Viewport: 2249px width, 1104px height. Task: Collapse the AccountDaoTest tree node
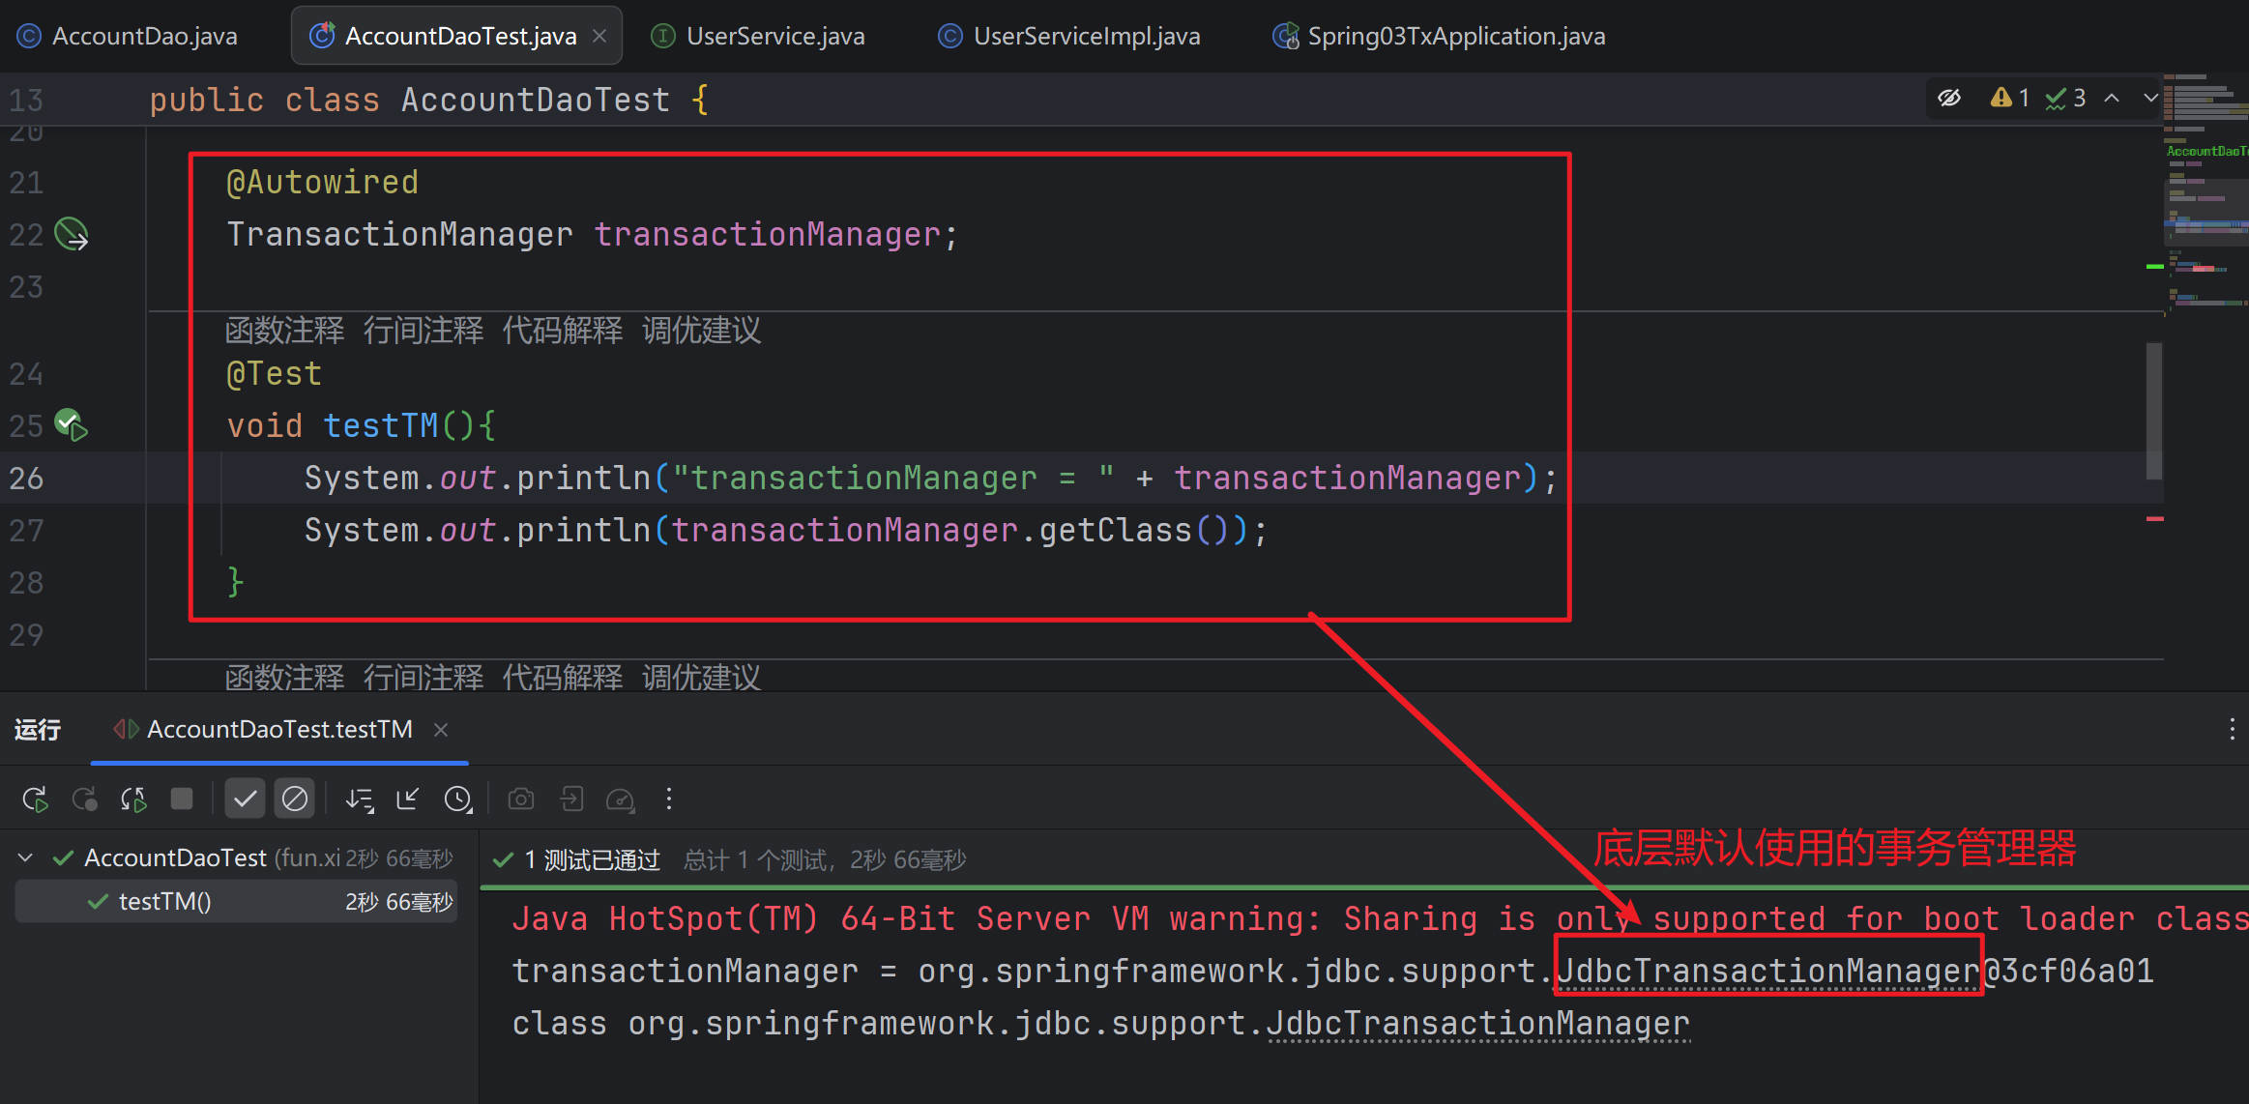tap(26, 857)
